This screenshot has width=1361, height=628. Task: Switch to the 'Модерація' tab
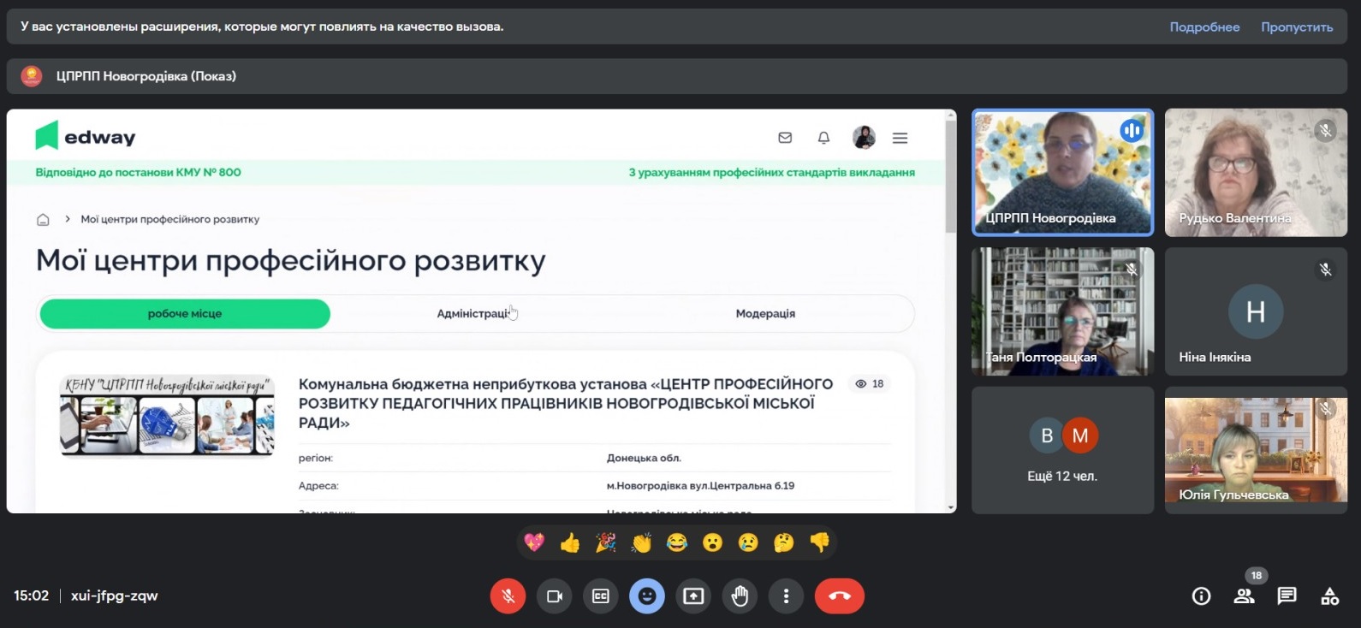click(765, 314)
